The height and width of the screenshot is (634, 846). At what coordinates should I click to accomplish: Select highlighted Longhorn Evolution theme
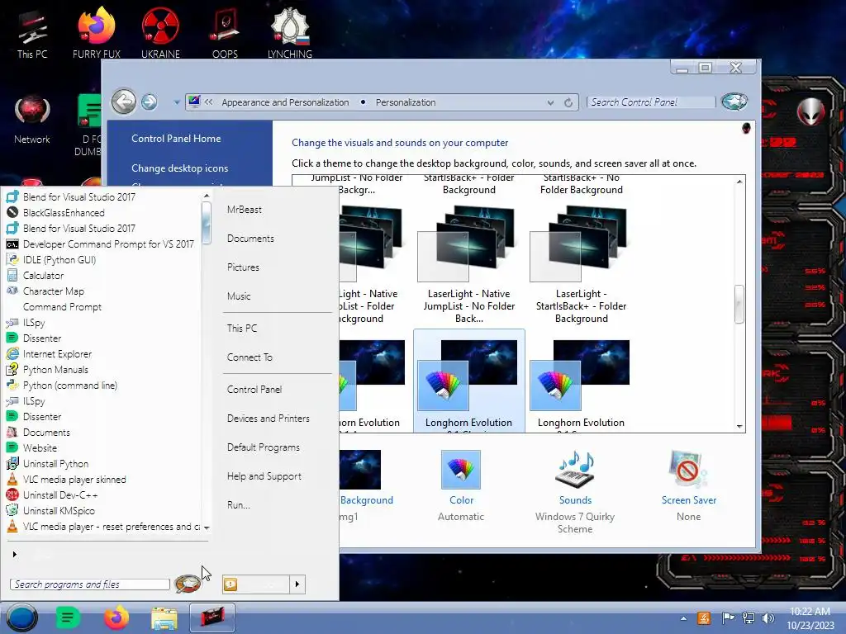pyautogui.click(x=469, y=381)
